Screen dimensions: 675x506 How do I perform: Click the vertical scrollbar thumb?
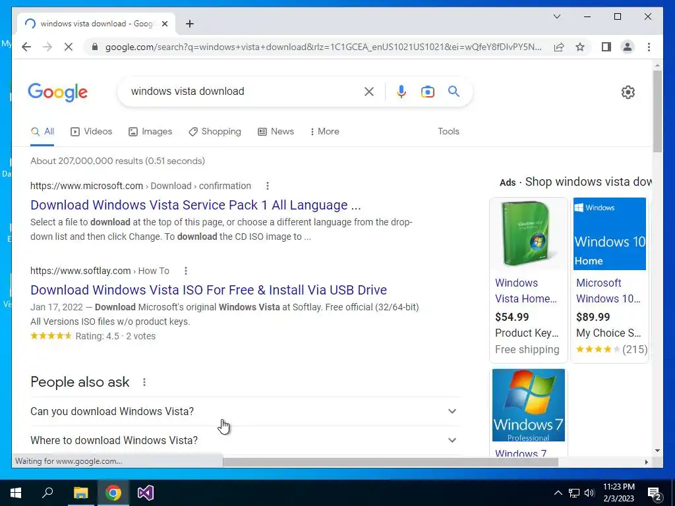(657, 111)
